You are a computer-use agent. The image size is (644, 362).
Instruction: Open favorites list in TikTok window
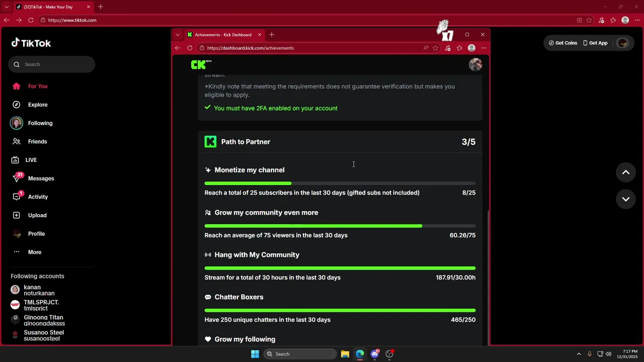pyautogui.click(x=613, y=20)
